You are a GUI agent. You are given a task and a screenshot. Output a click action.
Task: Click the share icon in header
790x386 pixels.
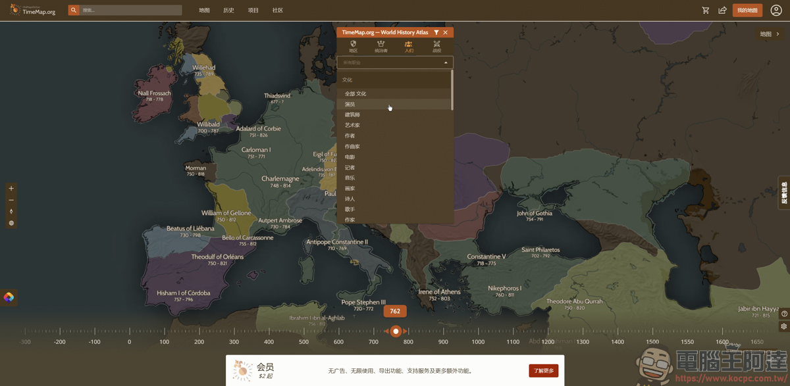pyautogui.click(x=722, y=11)
